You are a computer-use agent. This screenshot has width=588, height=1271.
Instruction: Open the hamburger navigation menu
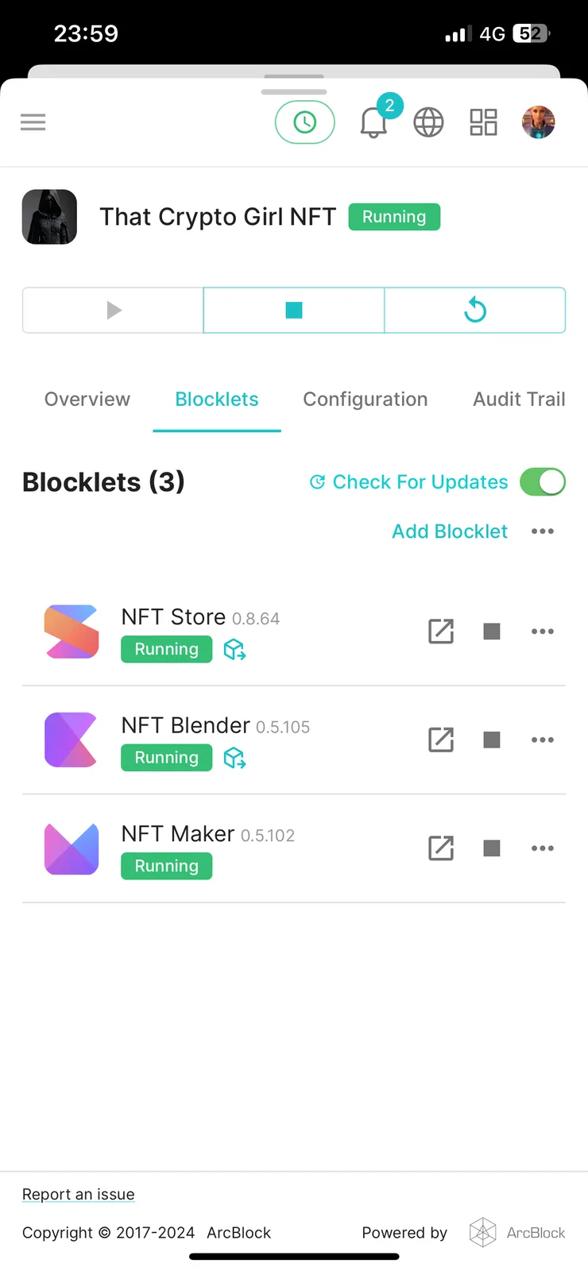pyautogui.click(x=33, y=122)
